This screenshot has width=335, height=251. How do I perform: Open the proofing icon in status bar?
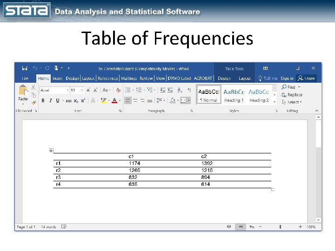[64, 226]
